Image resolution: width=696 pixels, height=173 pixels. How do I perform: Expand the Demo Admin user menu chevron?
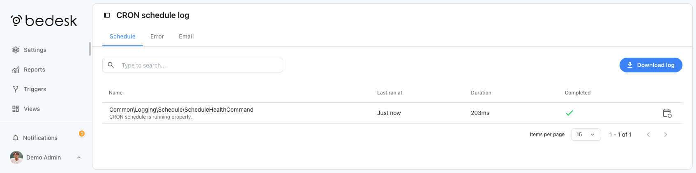79,157
